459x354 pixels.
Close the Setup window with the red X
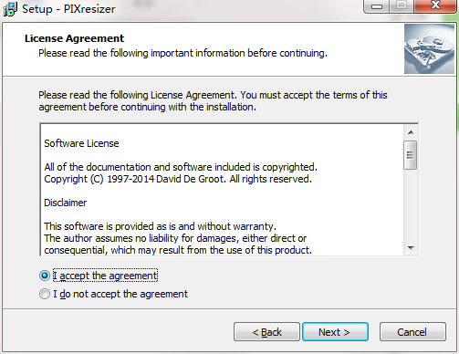[x=435, y=5]
